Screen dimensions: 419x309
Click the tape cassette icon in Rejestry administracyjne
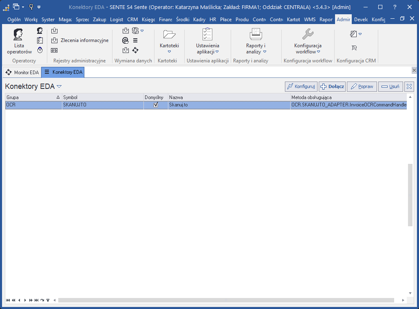tap(54, 50)
